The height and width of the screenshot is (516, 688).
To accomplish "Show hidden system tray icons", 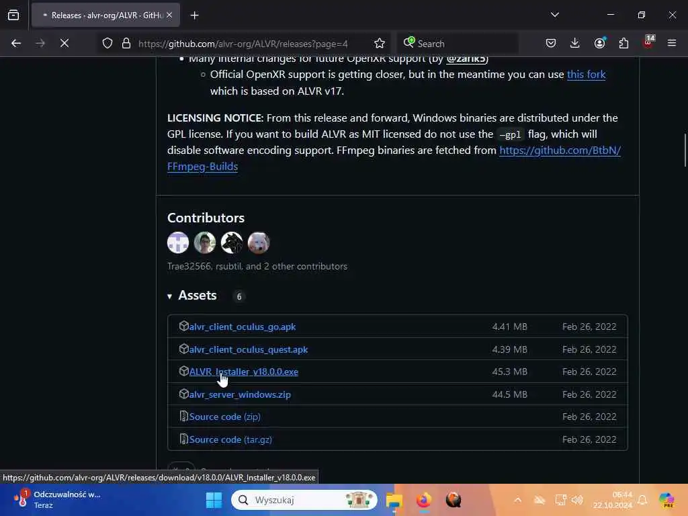I will point(518,500).
